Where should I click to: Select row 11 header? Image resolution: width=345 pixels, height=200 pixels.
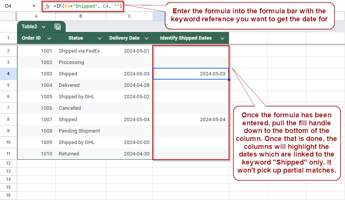click(8, 154)
